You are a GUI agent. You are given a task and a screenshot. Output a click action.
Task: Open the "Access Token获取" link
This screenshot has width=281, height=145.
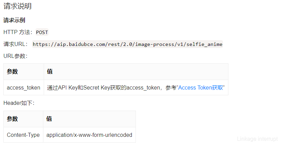click(201, 87)
